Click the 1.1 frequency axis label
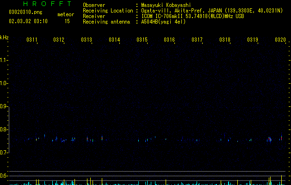Image resolution: width=291 pixels, height=185 pixels. 4,60
